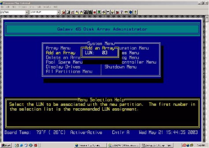Click the red system tray icon
This screenshot has height=148, width=209.
click(184, 145)
